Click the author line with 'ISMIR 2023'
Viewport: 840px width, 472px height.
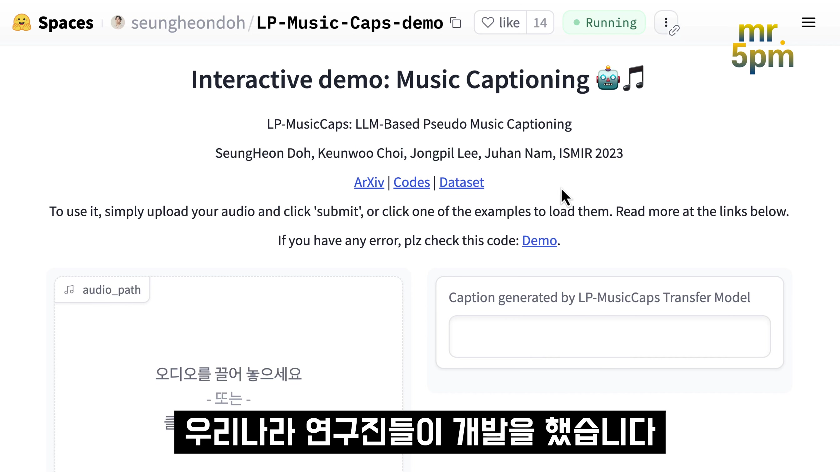[419, 153]
